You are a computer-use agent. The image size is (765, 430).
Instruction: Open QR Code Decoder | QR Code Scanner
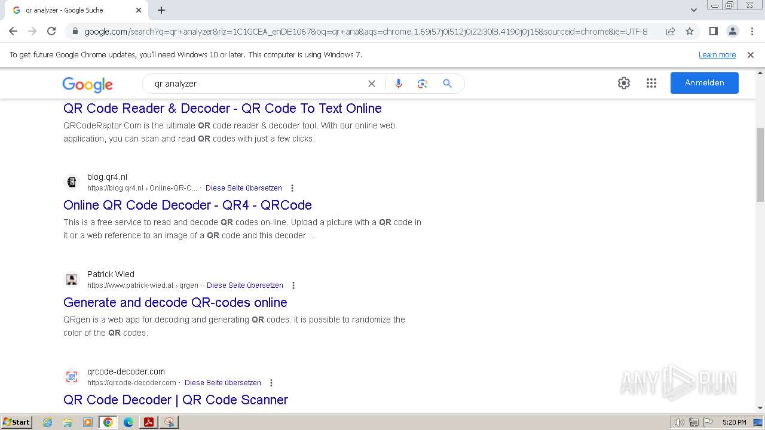[176, 400]
